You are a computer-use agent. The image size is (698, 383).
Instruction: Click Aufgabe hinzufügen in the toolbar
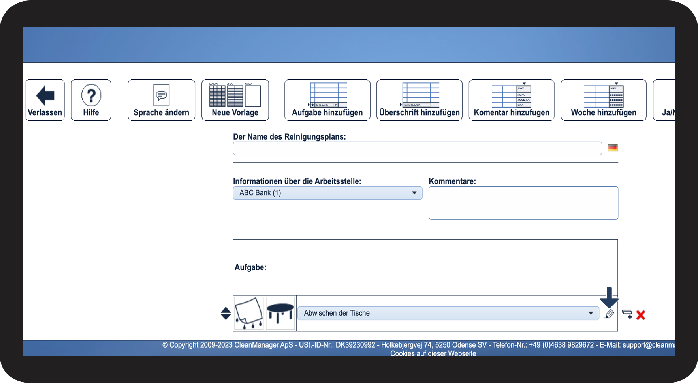point(327,100)
